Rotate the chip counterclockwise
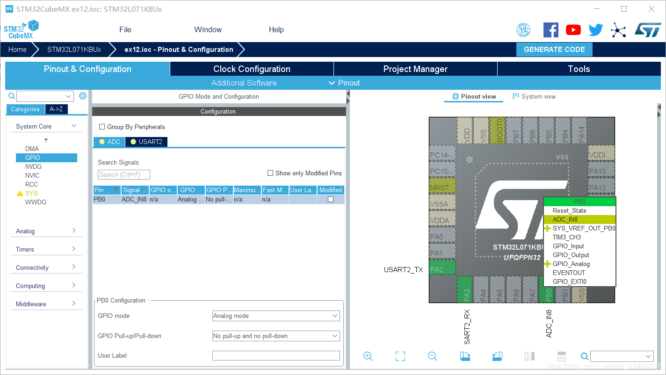The width and height of the screenshot is (666, 375). [x=497, y=356]
